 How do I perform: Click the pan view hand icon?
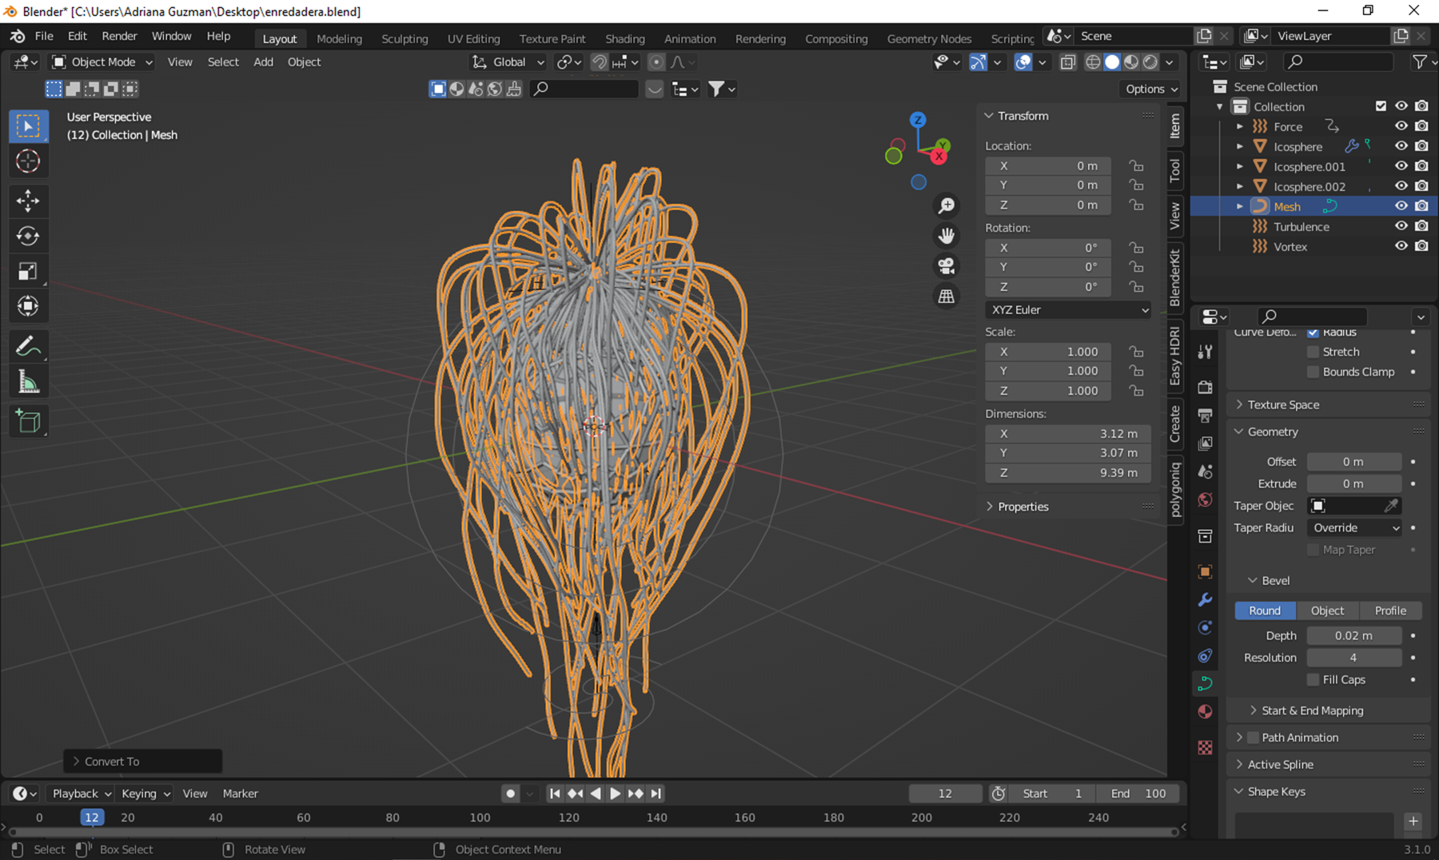(946, 236)
